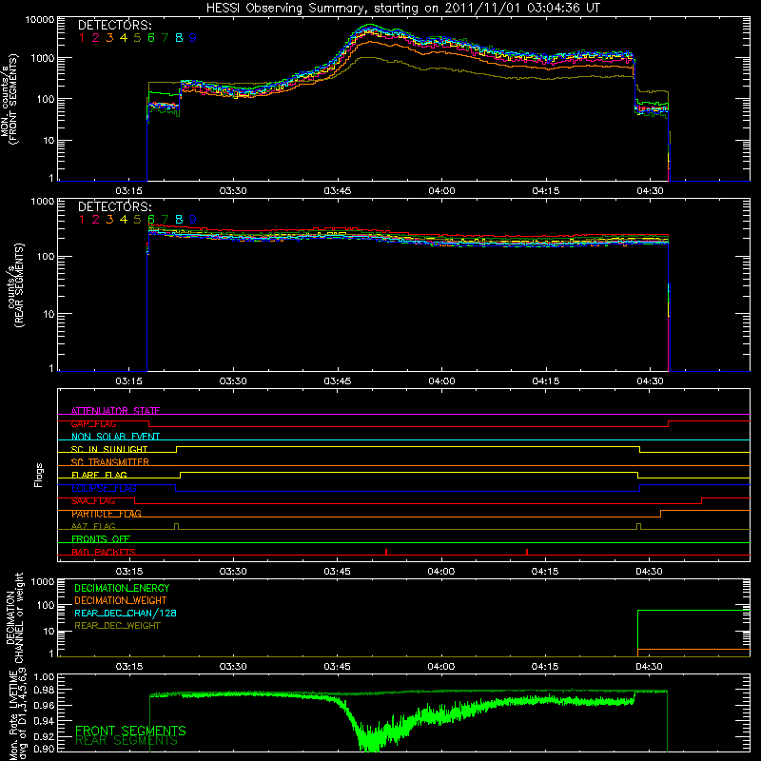Select blue detector 9 in rear segments legend
Viewport: 761px width, 761px height.
pos(193,220)
